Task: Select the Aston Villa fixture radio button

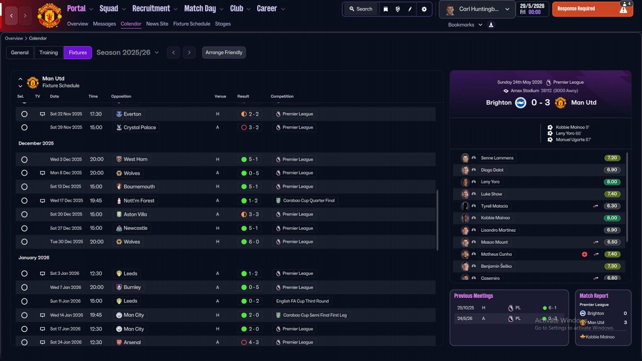Action: tap(24, 214)
